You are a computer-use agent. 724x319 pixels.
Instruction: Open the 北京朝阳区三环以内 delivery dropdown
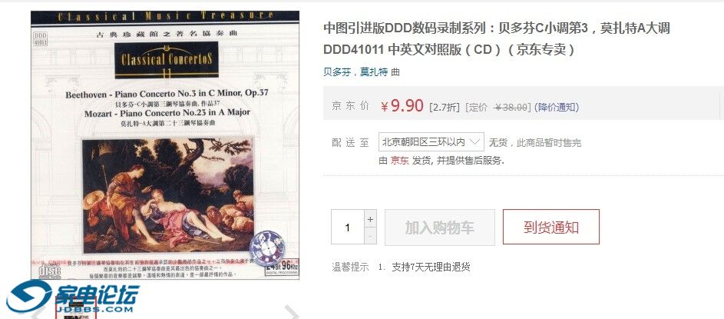pyautogui.click(x=431, y=142)
